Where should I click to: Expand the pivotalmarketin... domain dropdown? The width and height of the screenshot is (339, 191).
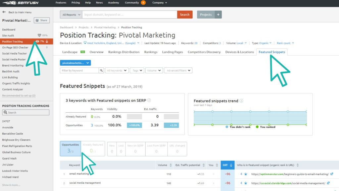pos(75,63)
